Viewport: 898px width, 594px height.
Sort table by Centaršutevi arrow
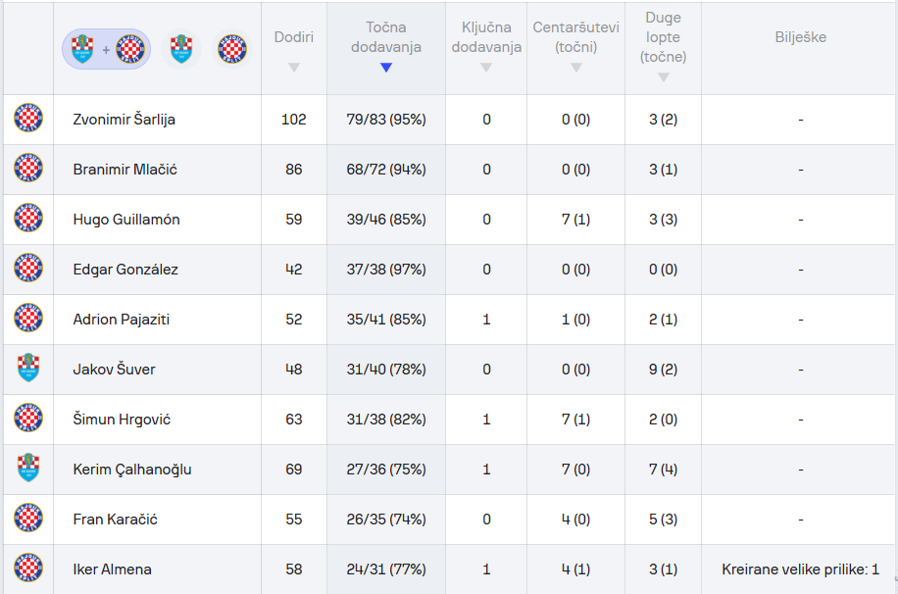(x=576, y=68)
